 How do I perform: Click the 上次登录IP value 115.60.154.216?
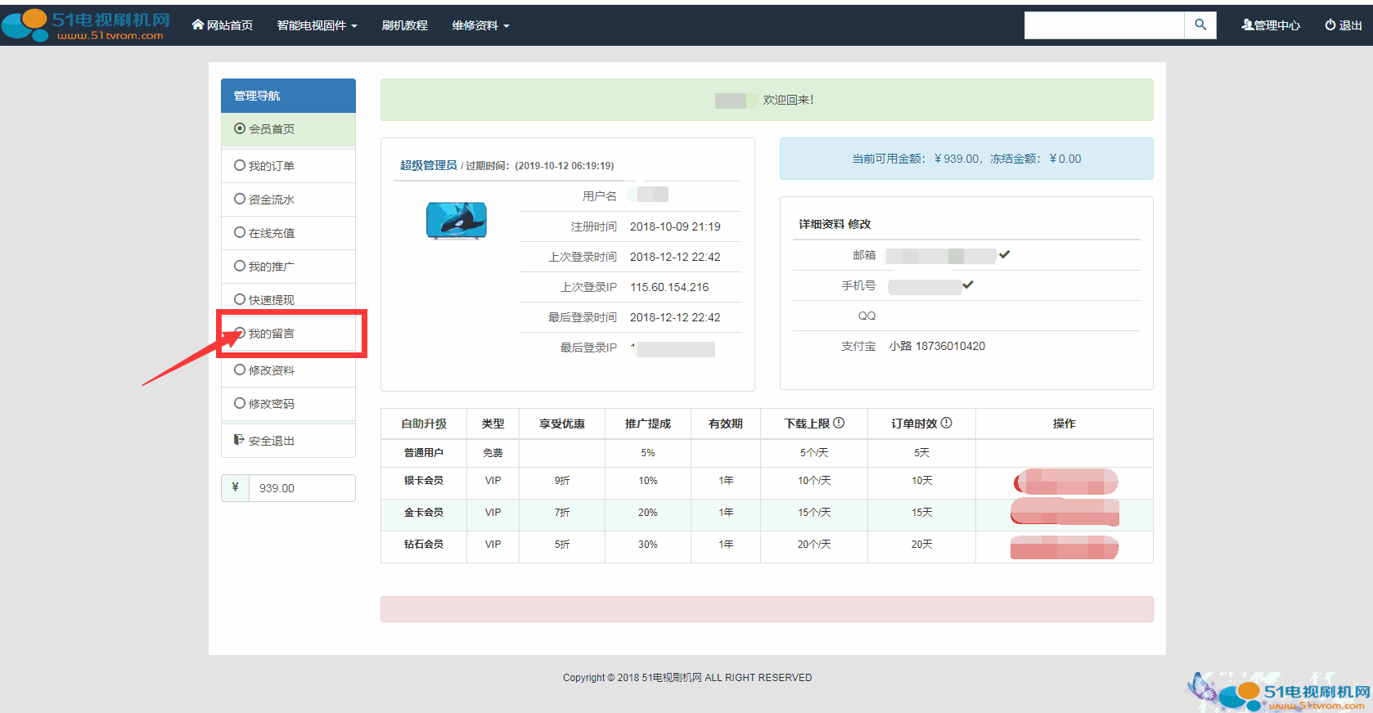(x=669, y=287)
